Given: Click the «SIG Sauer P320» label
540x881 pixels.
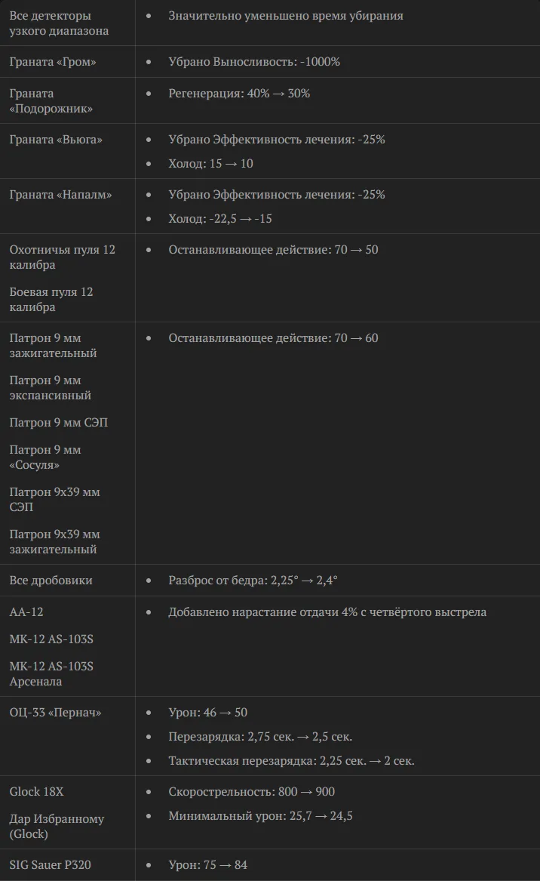Looking at the screenshot, I should point(50,864).
